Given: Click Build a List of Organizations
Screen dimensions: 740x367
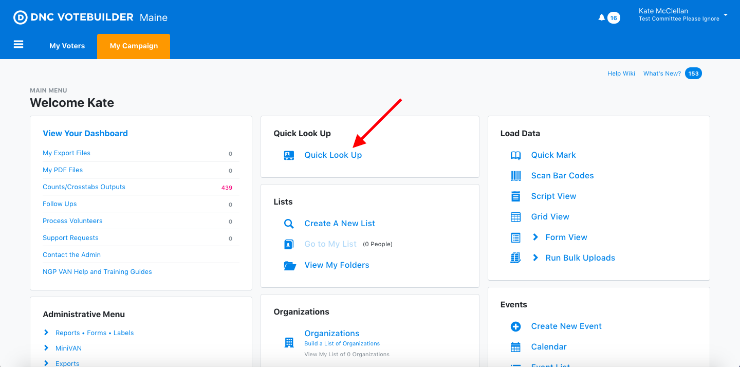Looking at the screenshot, I should [342, 344].
